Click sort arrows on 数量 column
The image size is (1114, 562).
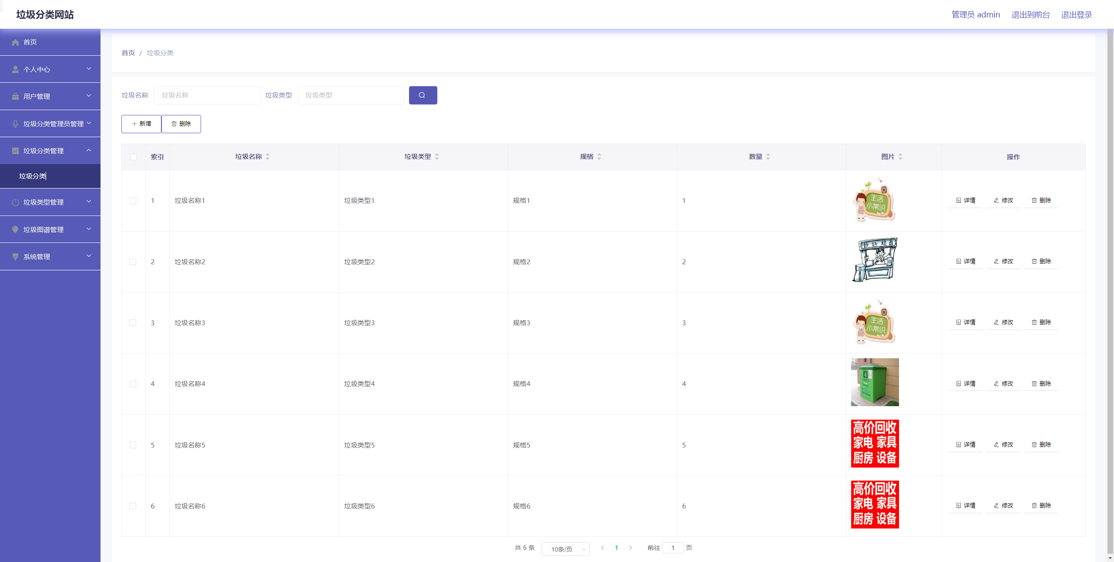(768, 157)
